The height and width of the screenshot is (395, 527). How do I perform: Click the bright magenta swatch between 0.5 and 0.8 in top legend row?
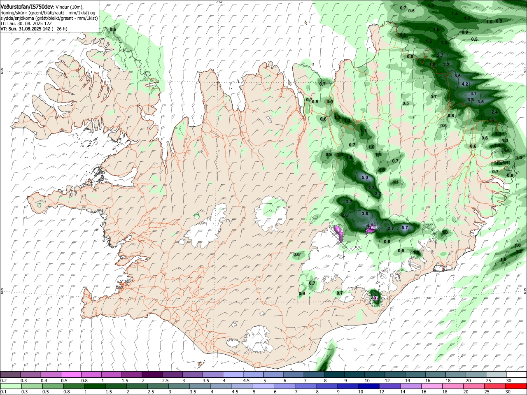pyautogui.click(x=71, y=374)
